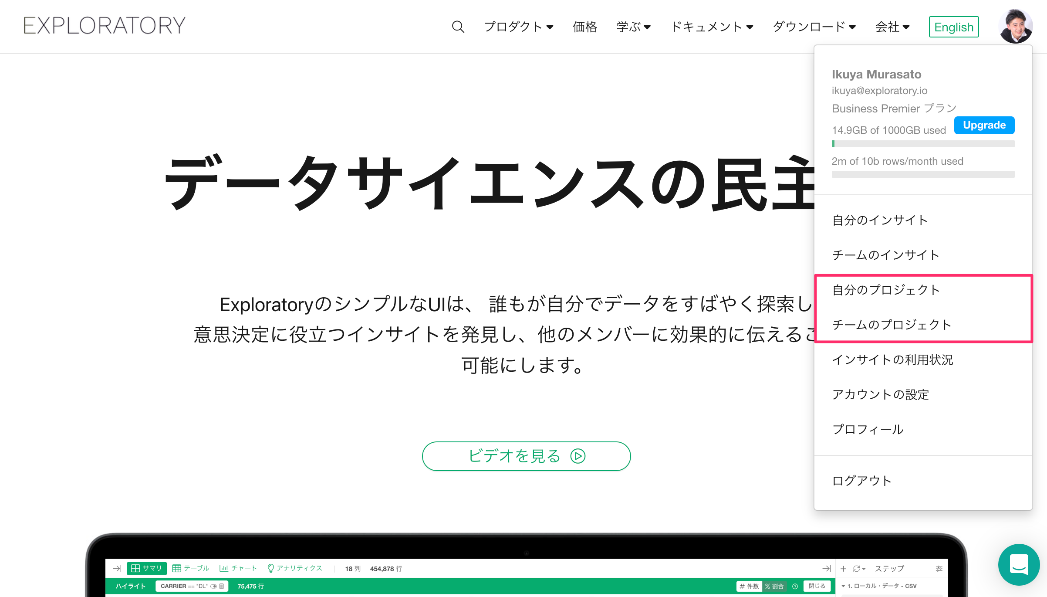Select the サマリ view tab icon

[136, 568]
